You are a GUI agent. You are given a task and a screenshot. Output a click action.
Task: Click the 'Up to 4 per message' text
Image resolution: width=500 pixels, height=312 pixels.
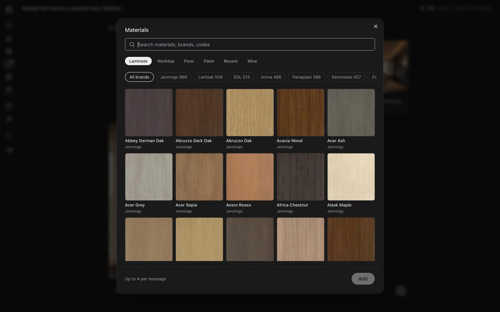[145, 279]
